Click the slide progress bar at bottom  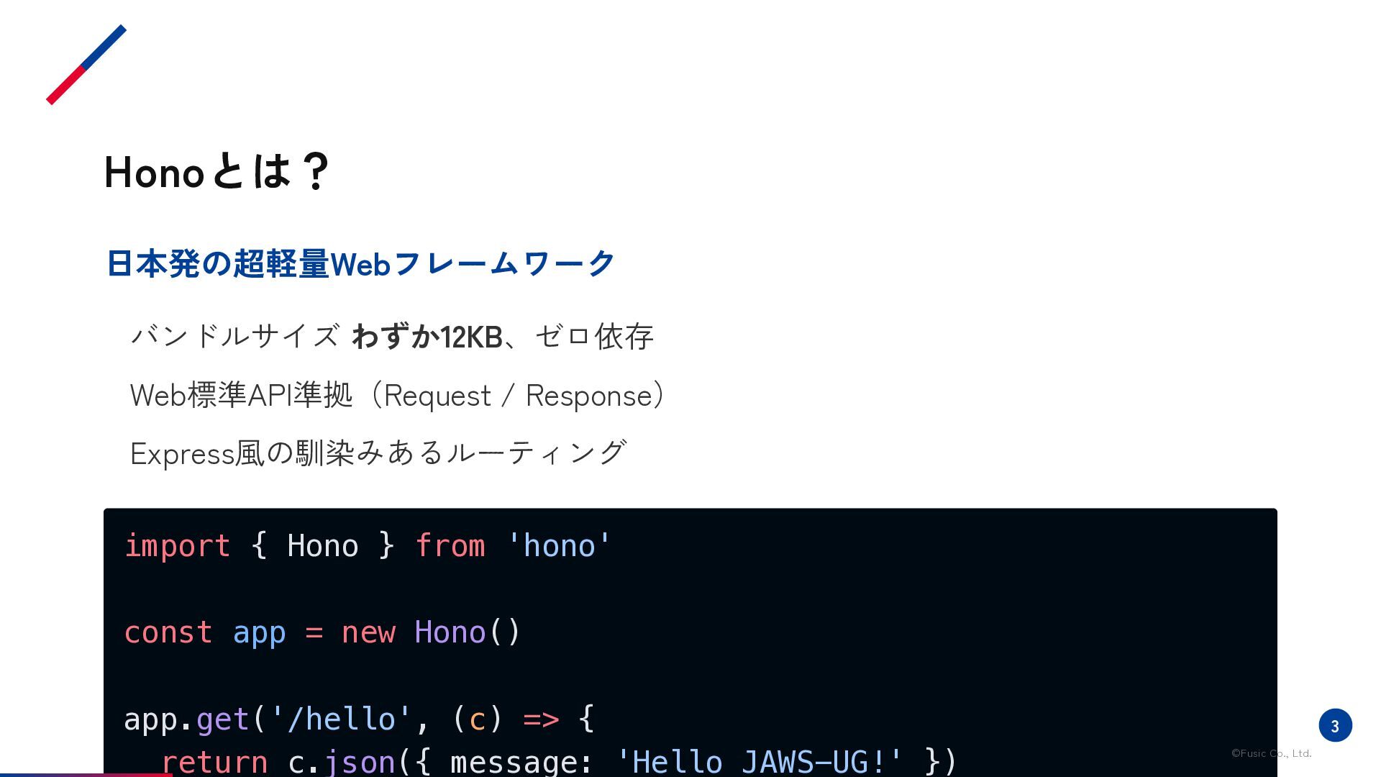[x=86, y=775]
